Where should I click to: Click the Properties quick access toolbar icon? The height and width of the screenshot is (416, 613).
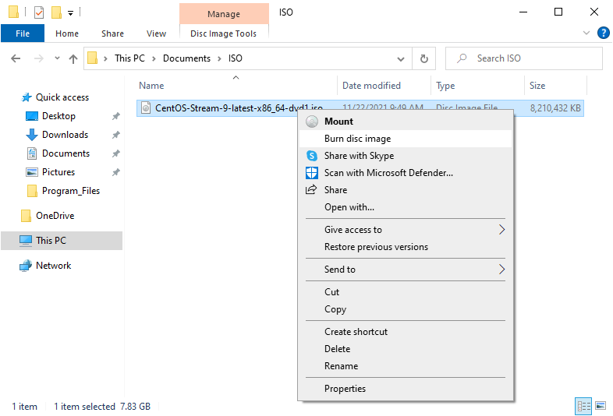click(x=38, y=12)
